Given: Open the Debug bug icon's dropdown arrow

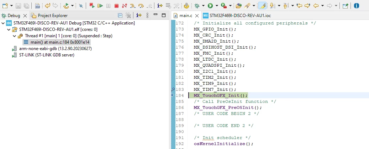Looking at the screenshot, I should pyautogui.click(x=203, y=6).
